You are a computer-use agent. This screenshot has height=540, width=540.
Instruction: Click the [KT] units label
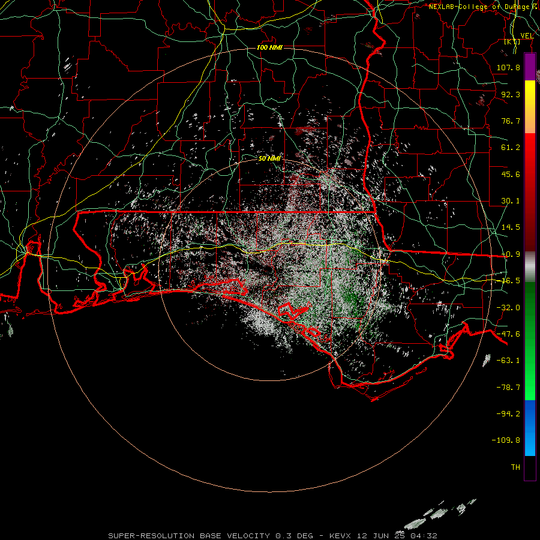512,41
